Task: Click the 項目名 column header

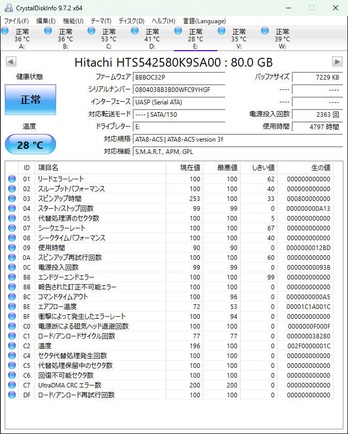Action: pos(100,168)
